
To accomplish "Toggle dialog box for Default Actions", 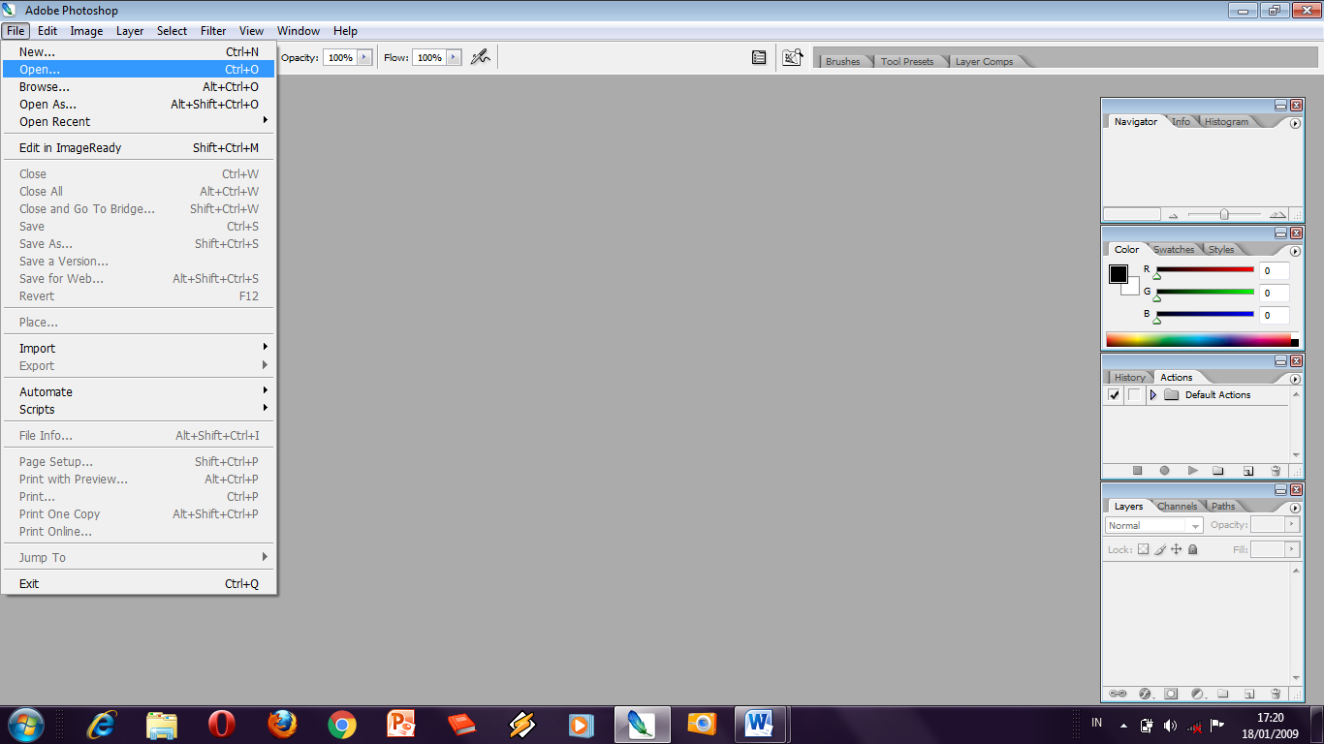I will click(x=1133, y=395).
